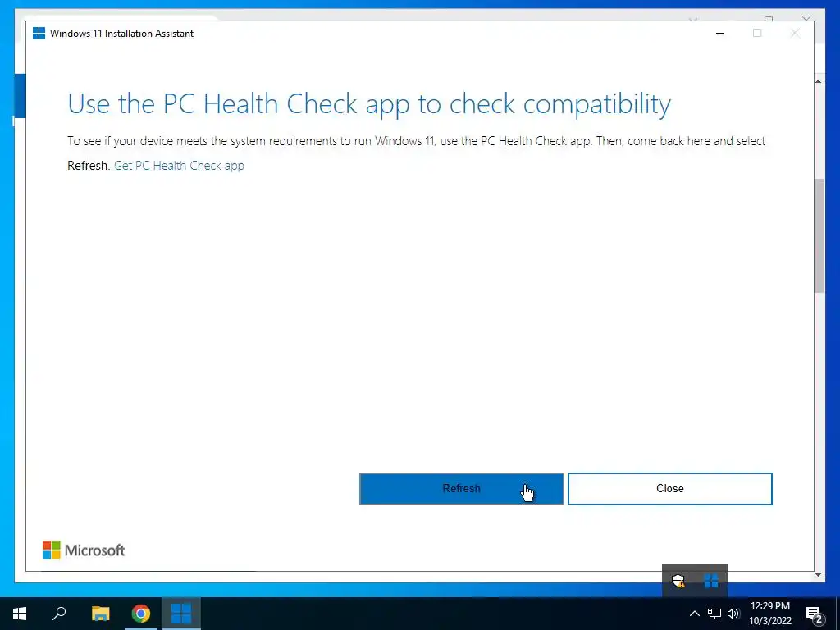Minimize the Windows 11 Installation Assistant window
Viewport: 840px width, 630px height.
(720, 33)
